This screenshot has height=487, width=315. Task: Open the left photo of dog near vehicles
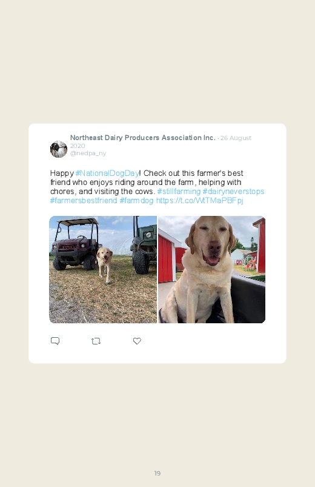tap(103, 270)
